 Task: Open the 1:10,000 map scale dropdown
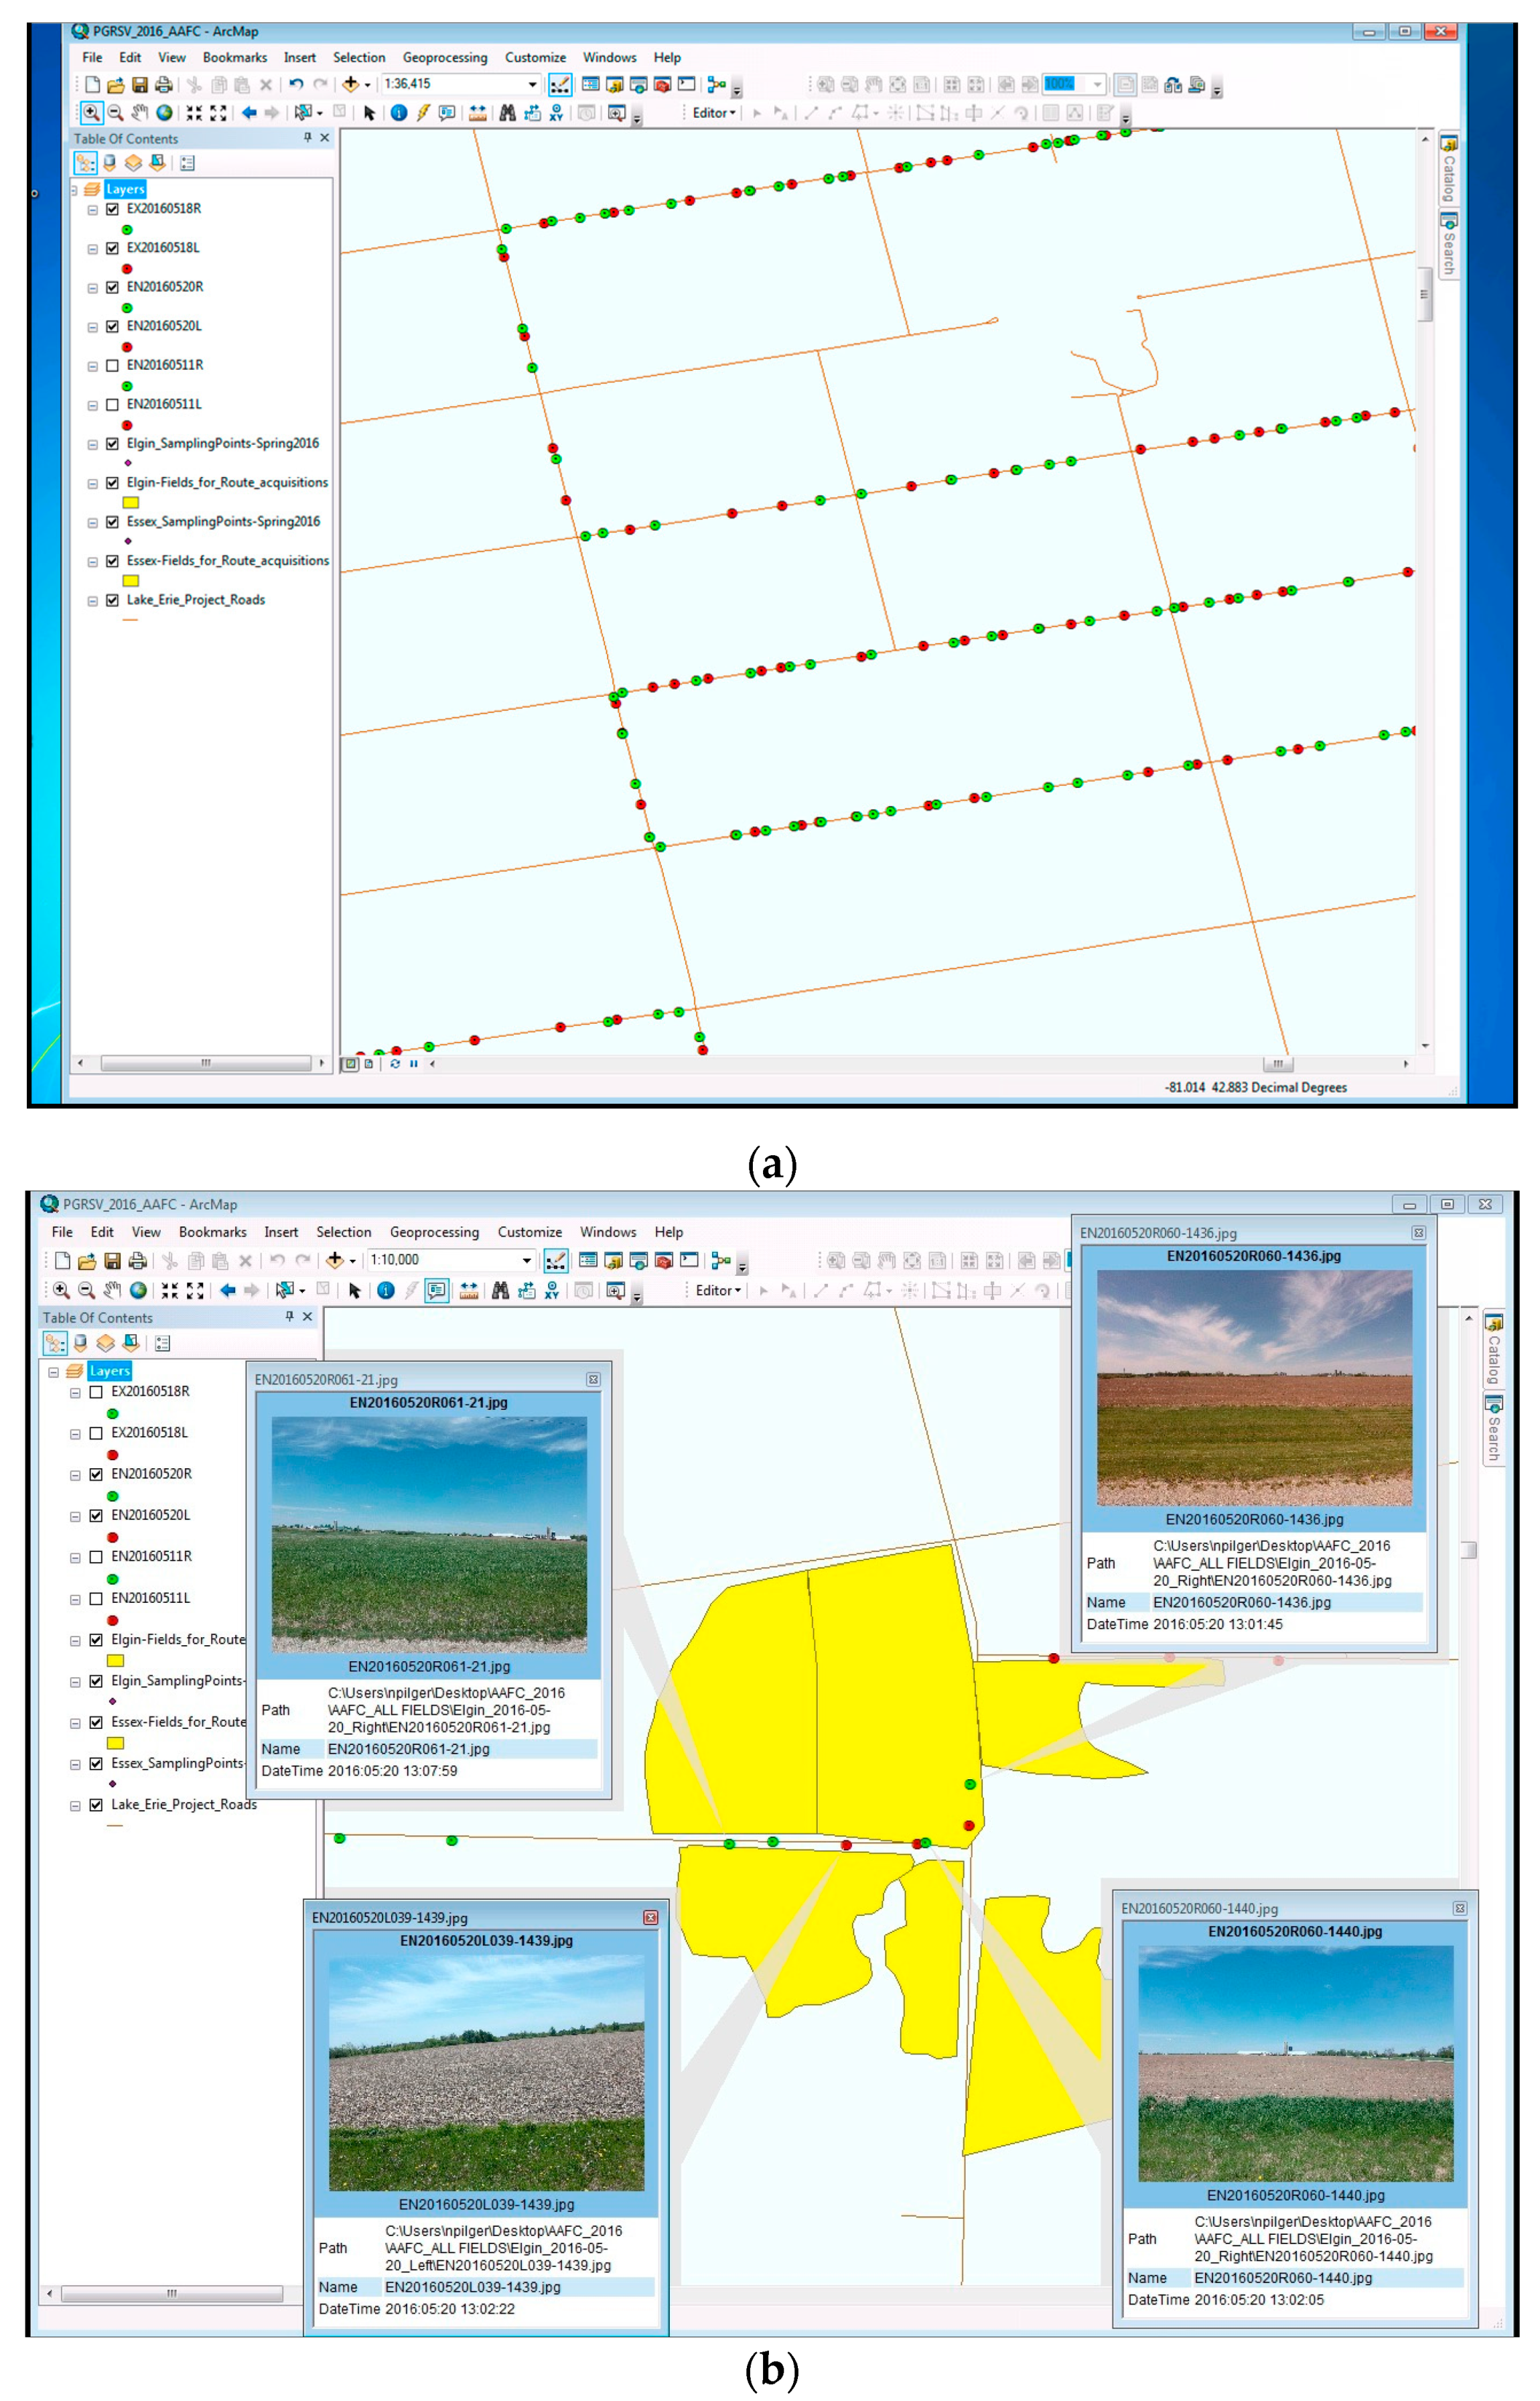(x=526, y=1260)
